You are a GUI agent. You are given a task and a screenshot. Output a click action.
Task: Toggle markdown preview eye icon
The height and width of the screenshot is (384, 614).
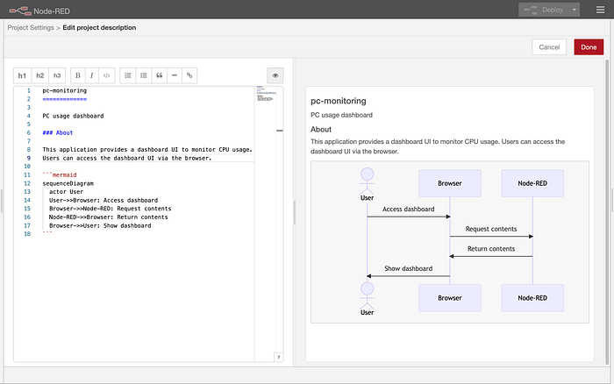[x=275, y=75]
